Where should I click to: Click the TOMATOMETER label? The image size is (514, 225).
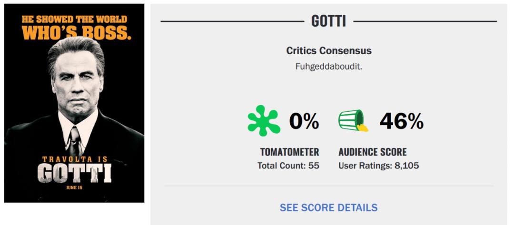(x=289, y=152)
